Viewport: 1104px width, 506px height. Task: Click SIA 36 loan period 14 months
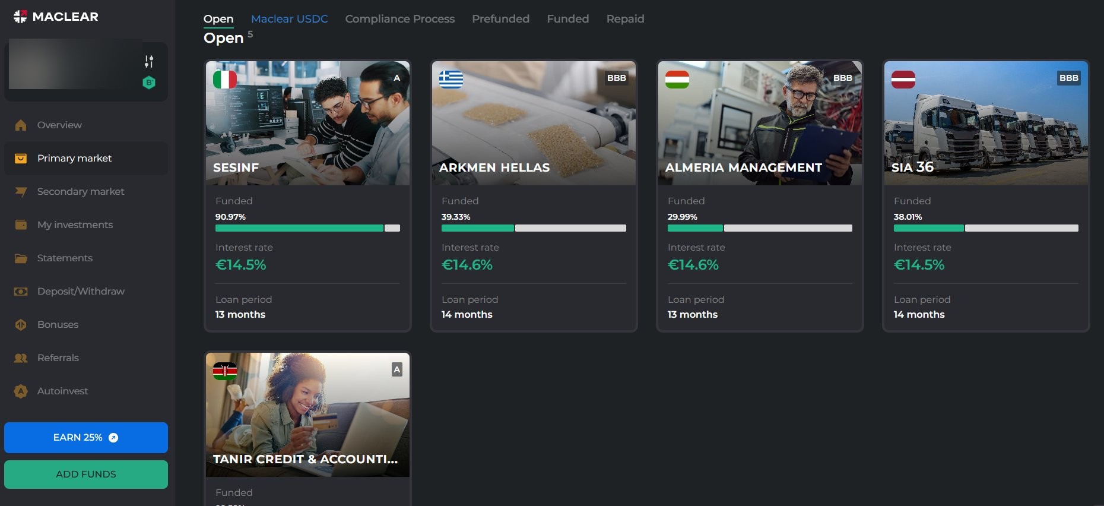[919, 314]
